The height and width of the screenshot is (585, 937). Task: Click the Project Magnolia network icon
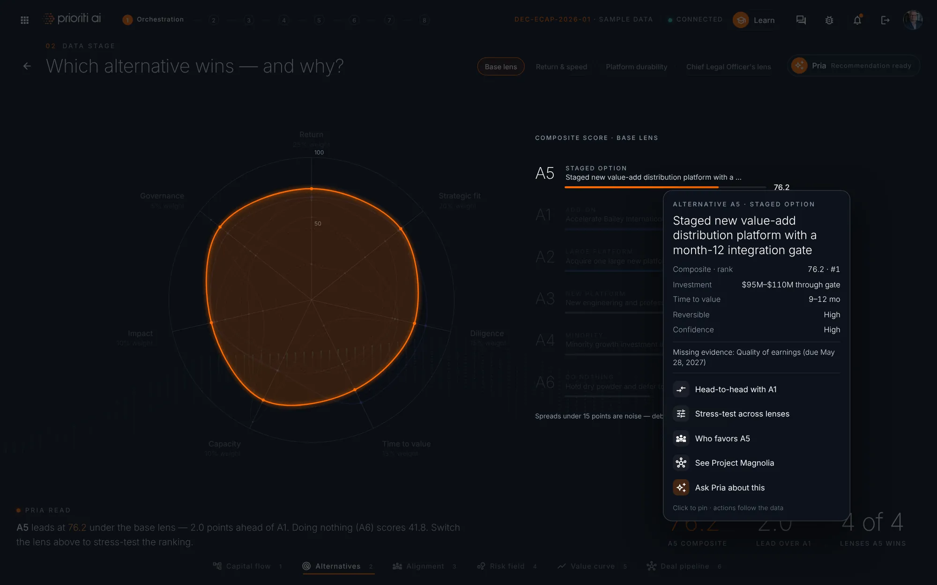(x=681, y=463)
